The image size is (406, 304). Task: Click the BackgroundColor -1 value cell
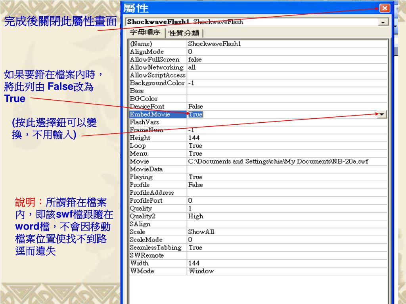[x=287, y=83]
